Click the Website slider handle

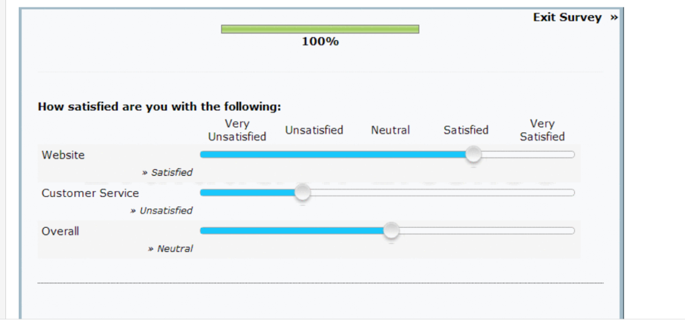point(473,154)
